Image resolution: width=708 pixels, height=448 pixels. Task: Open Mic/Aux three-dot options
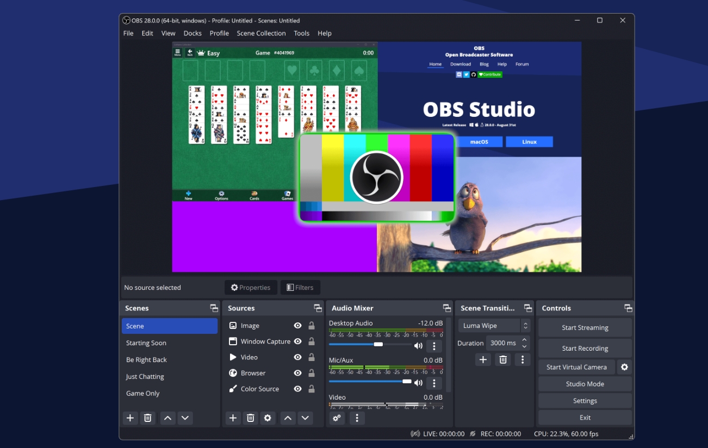(434, 383)
